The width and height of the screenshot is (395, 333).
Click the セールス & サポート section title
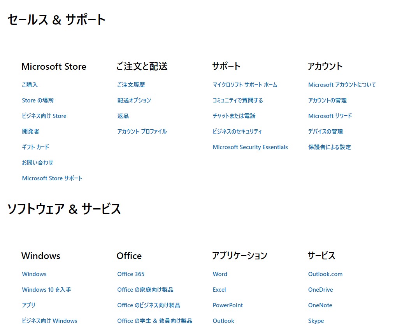click(57, 19)
